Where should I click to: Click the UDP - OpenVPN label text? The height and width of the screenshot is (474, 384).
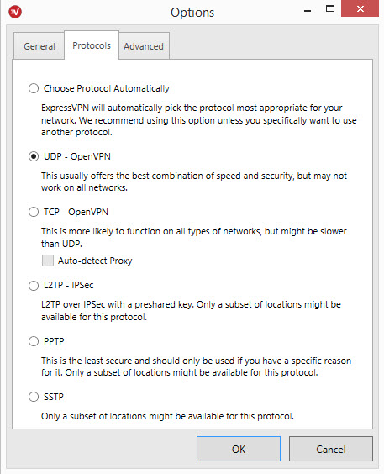pyautogui.click(x=77, y=156)
